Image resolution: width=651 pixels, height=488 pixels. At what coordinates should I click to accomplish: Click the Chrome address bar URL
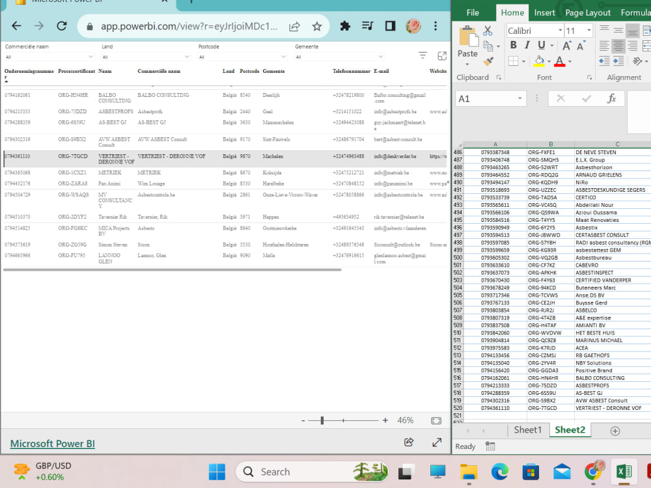tap(189, 27)
